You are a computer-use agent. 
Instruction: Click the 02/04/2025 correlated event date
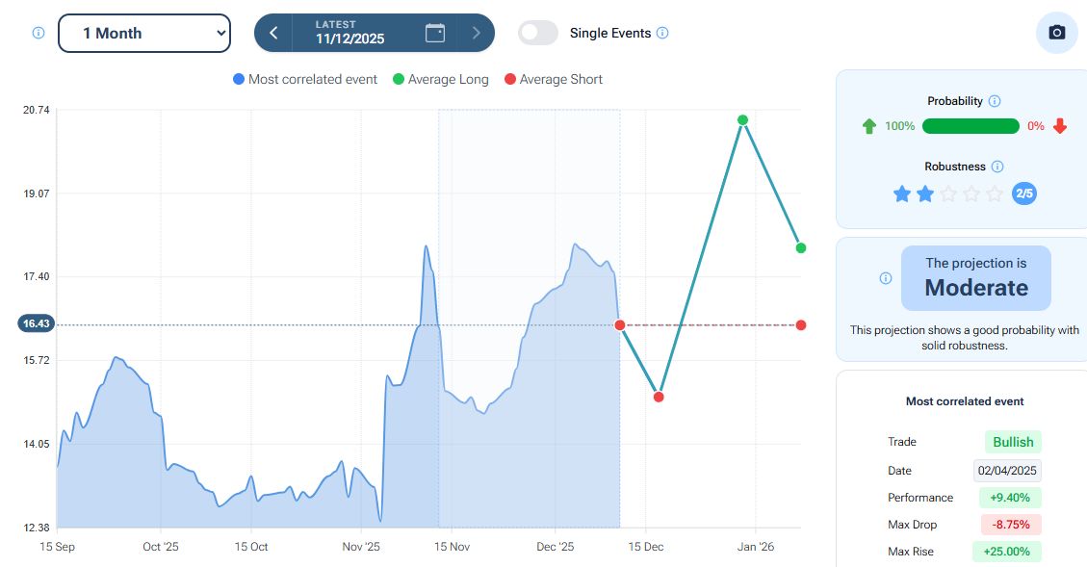pyautogui.click(x=1007, y=471)
